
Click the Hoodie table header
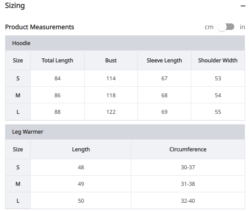point(21,43)
